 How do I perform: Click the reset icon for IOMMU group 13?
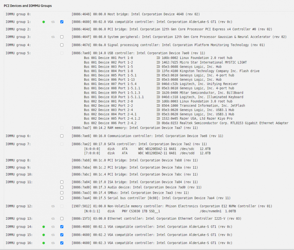point(53,219)
